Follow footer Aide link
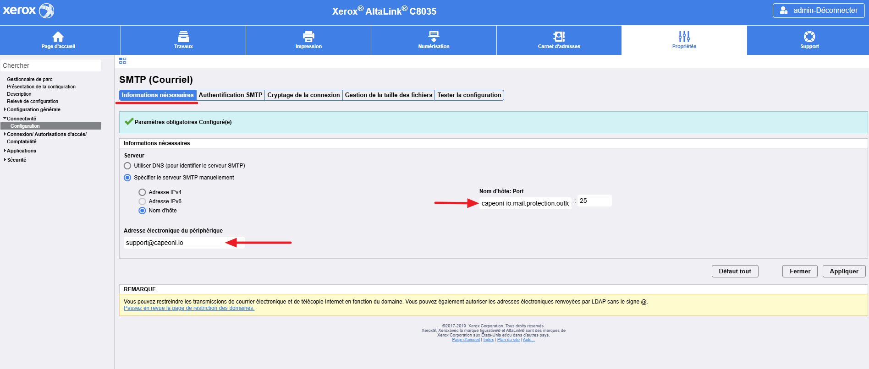 coord(529,340)
